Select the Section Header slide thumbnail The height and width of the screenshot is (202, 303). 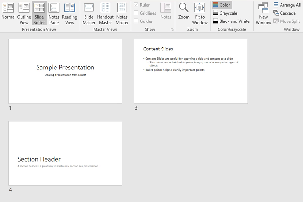(x=65, y=153)
